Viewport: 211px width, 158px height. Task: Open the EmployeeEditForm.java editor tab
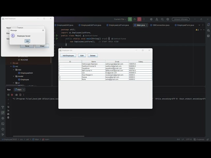coord(90,25)
